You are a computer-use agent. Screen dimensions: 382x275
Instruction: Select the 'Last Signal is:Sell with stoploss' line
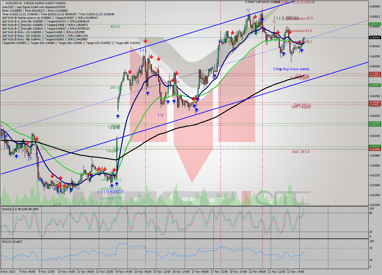pos(33,7)
